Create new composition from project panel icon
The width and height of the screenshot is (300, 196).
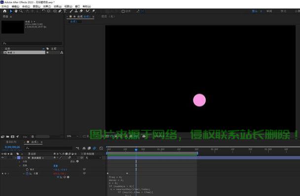tap(12, 137)
